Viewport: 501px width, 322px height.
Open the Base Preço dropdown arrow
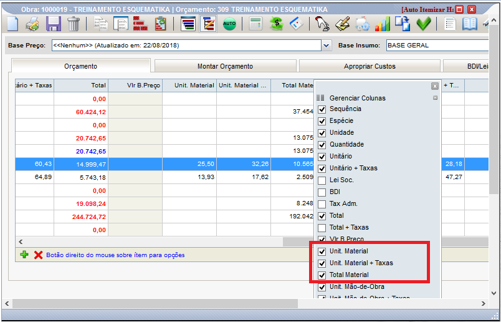pos(325,46)
